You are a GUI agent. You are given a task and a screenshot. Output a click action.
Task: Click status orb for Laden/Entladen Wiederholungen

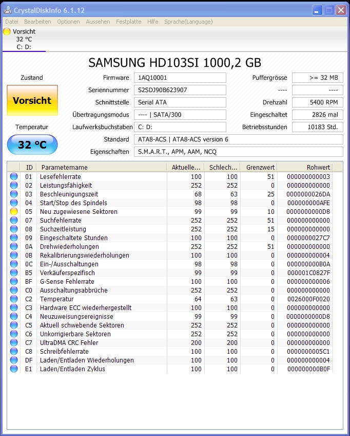click(14, 360)
